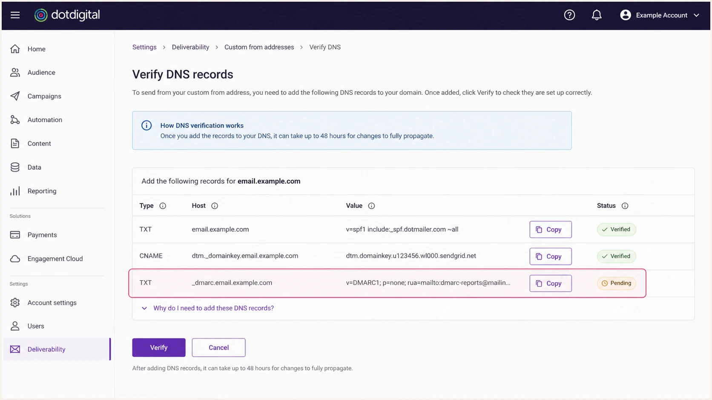Viewport: 712px width, 400px height.
Task: Select the v=spf1 include value text
Action: click(x=402, y=230)
